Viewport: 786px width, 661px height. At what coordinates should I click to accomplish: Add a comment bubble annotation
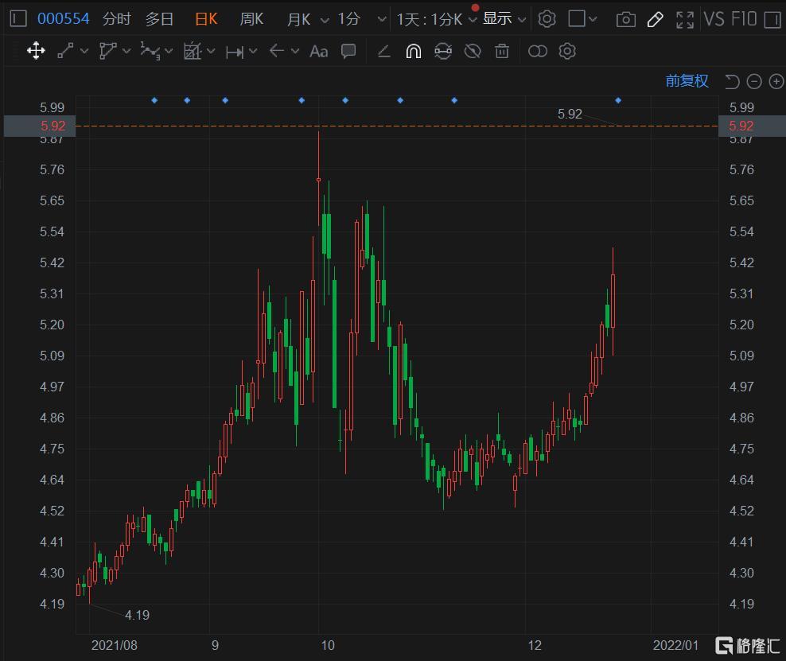click(x=348, y=51)
